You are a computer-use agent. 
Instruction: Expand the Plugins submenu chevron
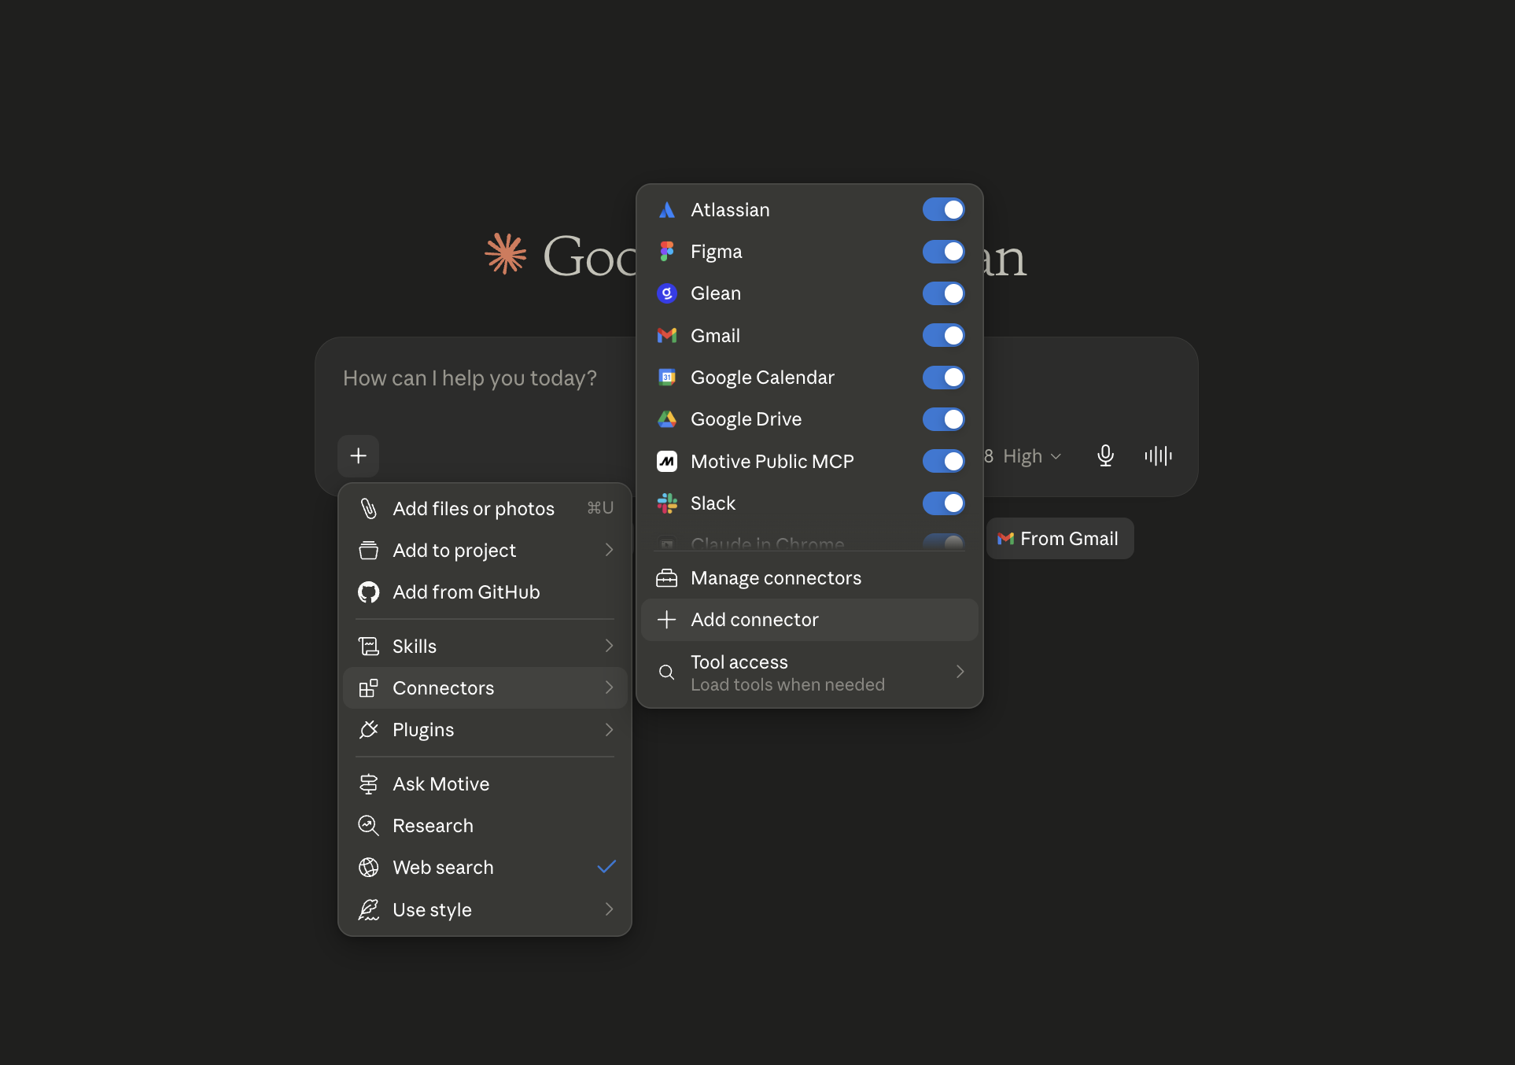click(x=609, y=730)
